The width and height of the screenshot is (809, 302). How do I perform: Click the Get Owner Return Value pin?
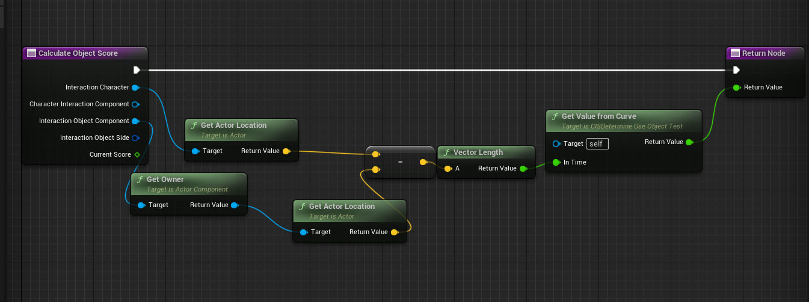(235, 205)
